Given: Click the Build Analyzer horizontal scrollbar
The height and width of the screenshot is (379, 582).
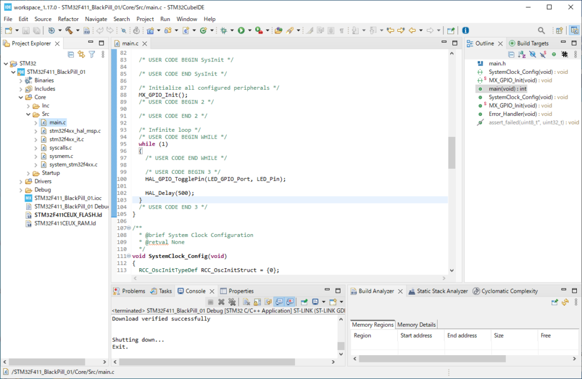Looking at the screenshot, I should tap(433, 359).
